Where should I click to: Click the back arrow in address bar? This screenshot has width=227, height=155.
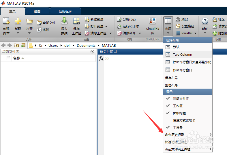click(3, 46)
